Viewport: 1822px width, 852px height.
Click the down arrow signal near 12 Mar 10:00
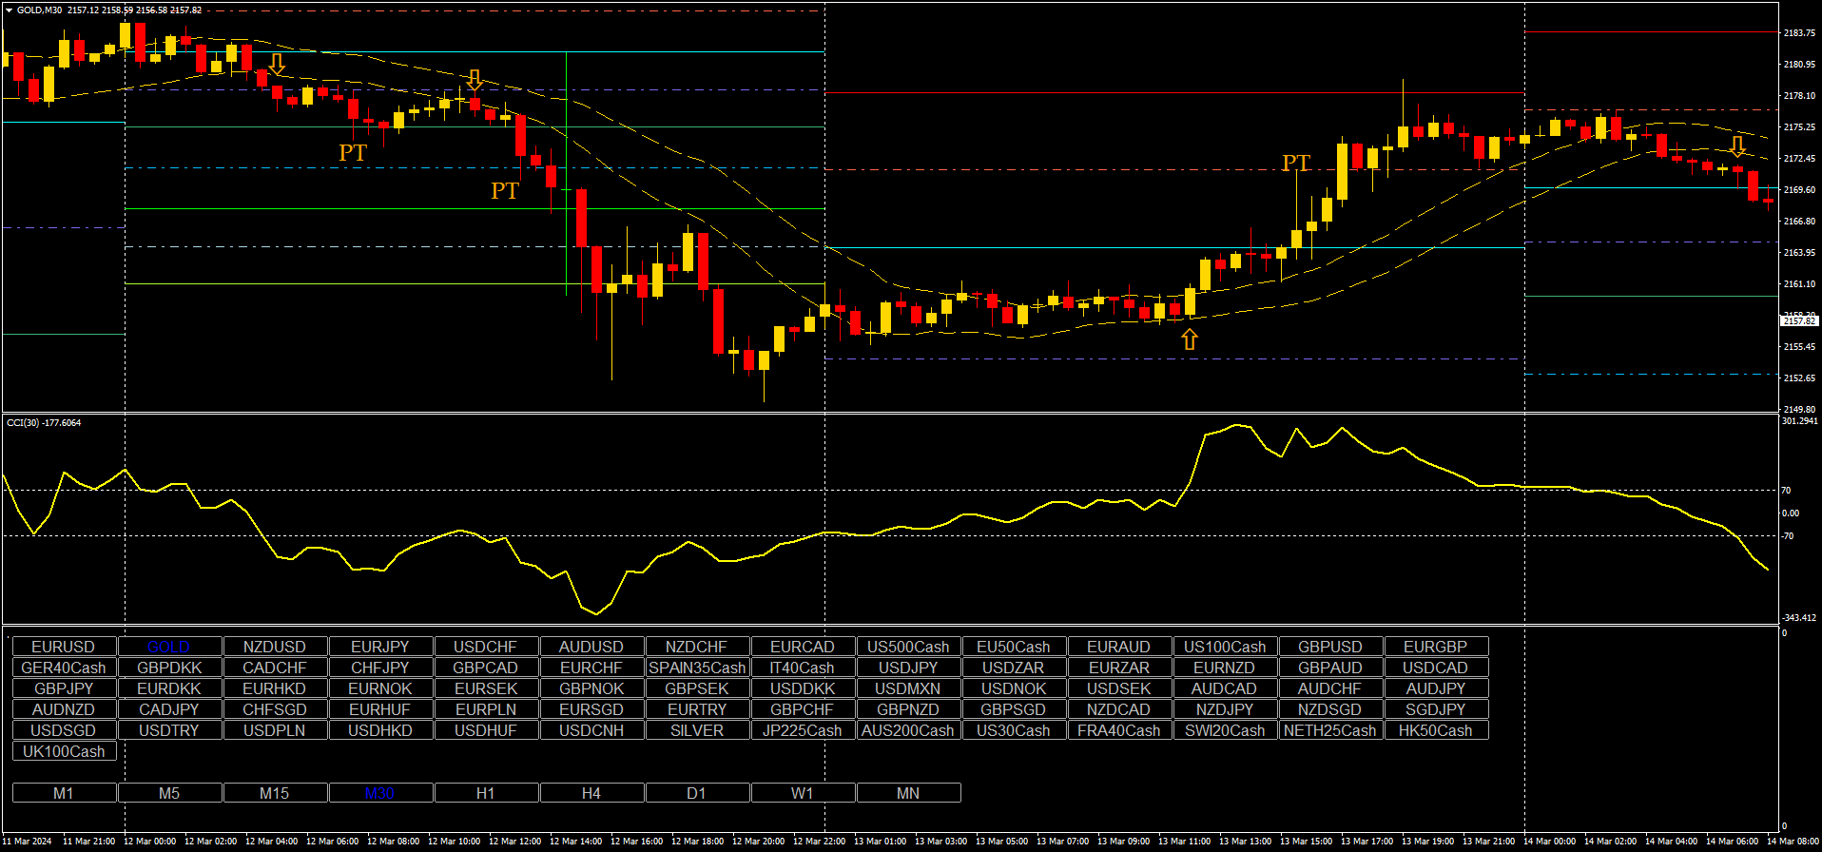click(x=475, y=81)
